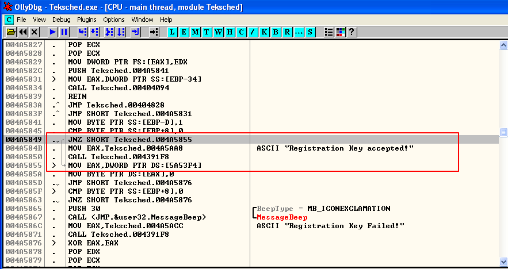Select CALL Tekseched.004391F8 at 004A5850
The height and width of the screenshot is (269, 508).
[x=119, y=157]
